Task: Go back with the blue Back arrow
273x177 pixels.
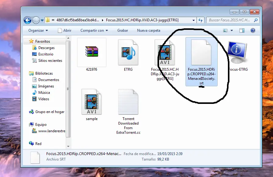Action: [x=27, y=20]
